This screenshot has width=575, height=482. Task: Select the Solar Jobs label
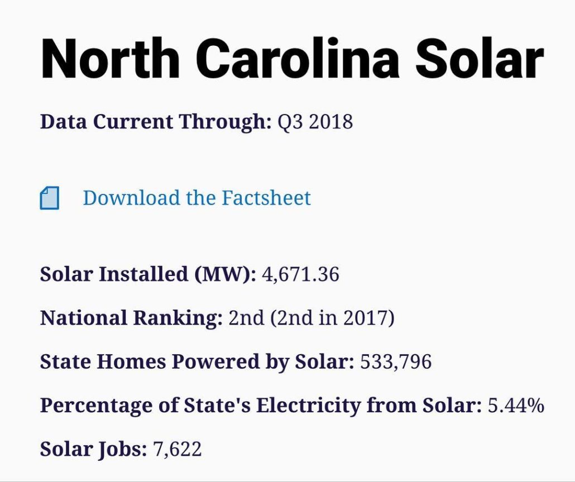click(x=94, y=449)
